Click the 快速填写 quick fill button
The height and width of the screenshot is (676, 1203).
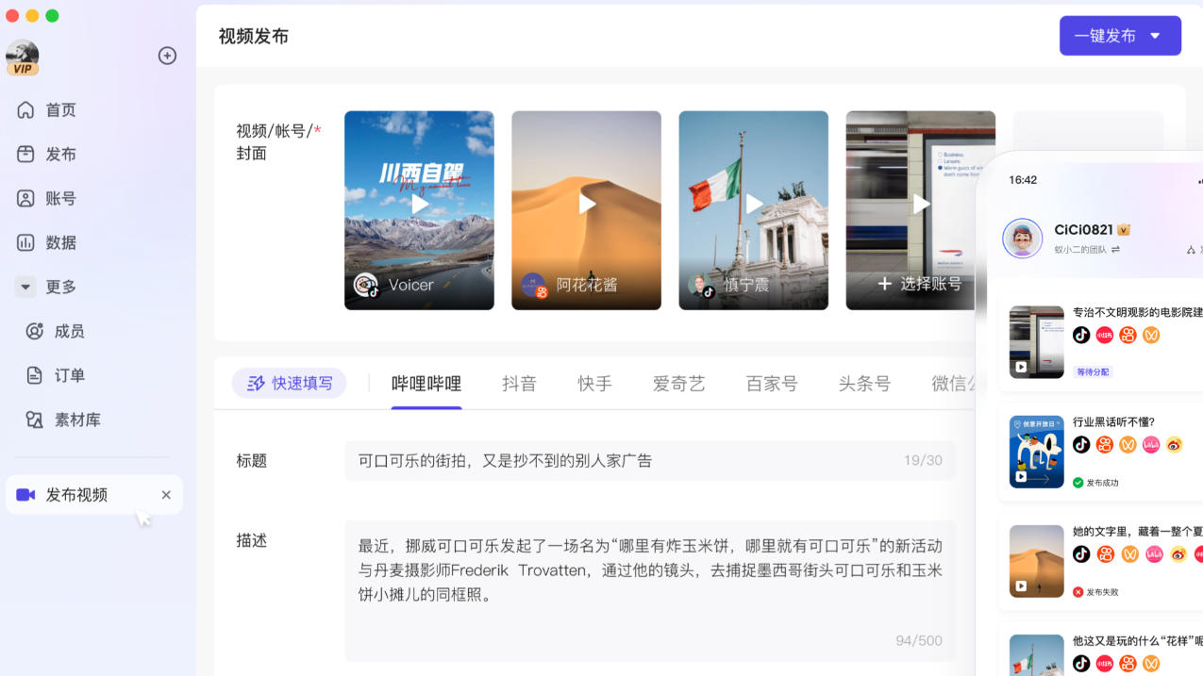tap(290, 384)
